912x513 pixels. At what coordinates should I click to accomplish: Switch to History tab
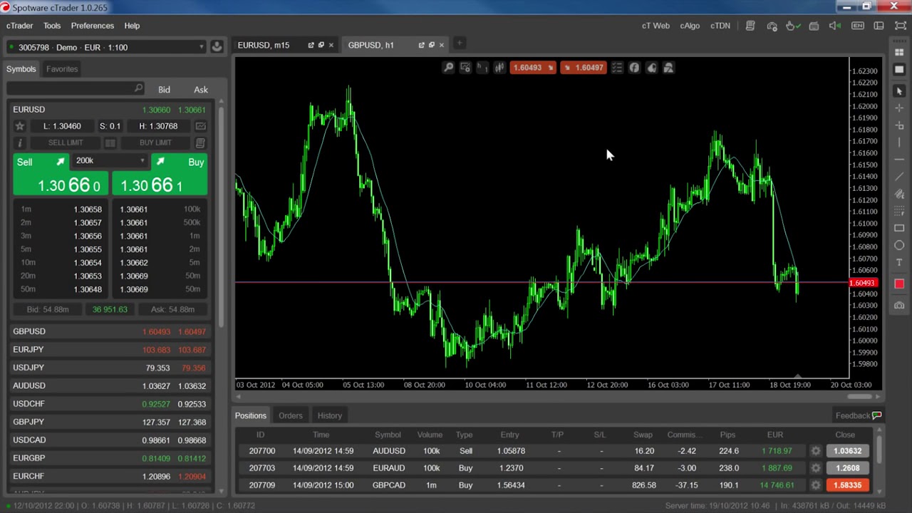tap(330, 415)
